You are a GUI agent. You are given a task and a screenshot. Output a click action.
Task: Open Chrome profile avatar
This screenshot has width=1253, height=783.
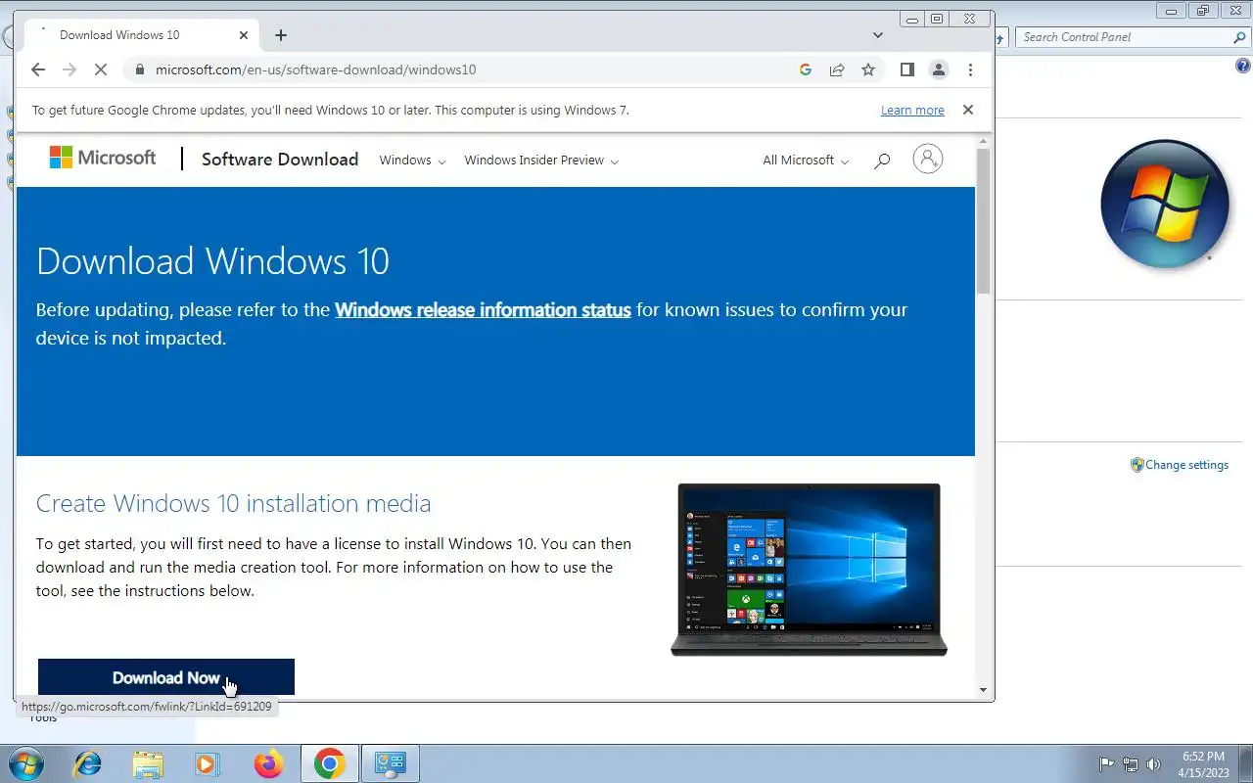pyautogui.click(x=939, y=69)
